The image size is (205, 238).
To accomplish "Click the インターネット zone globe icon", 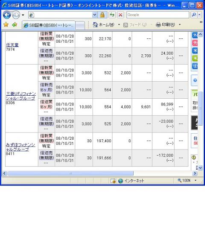I will [120, 181].
